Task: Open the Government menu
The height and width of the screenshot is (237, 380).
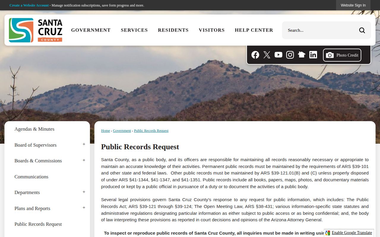Action: (x=91, y=30)
